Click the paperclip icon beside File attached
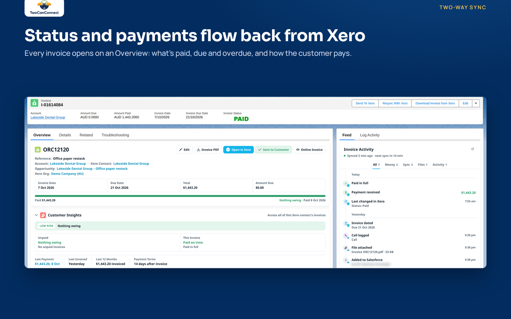511x319 pixels. [346, 248]
